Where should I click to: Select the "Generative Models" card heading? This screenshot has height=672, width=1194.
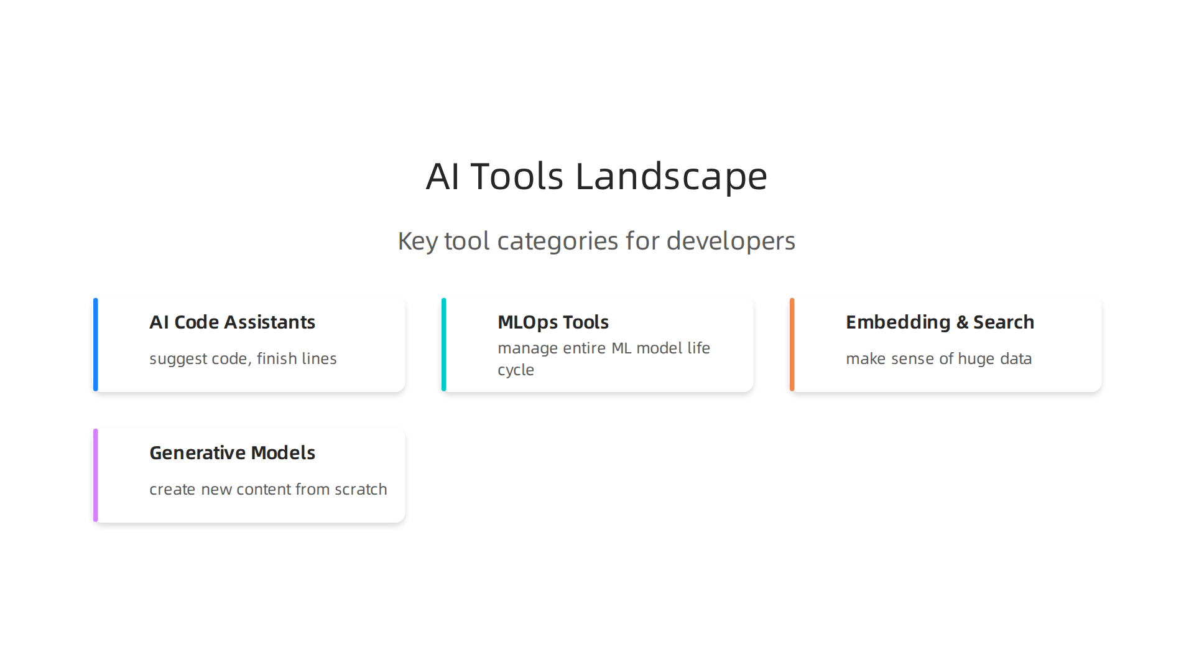233,453
